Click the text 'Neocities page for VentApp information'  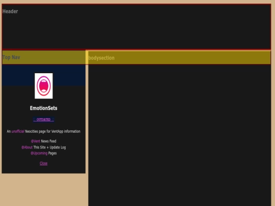coord(53,131)
